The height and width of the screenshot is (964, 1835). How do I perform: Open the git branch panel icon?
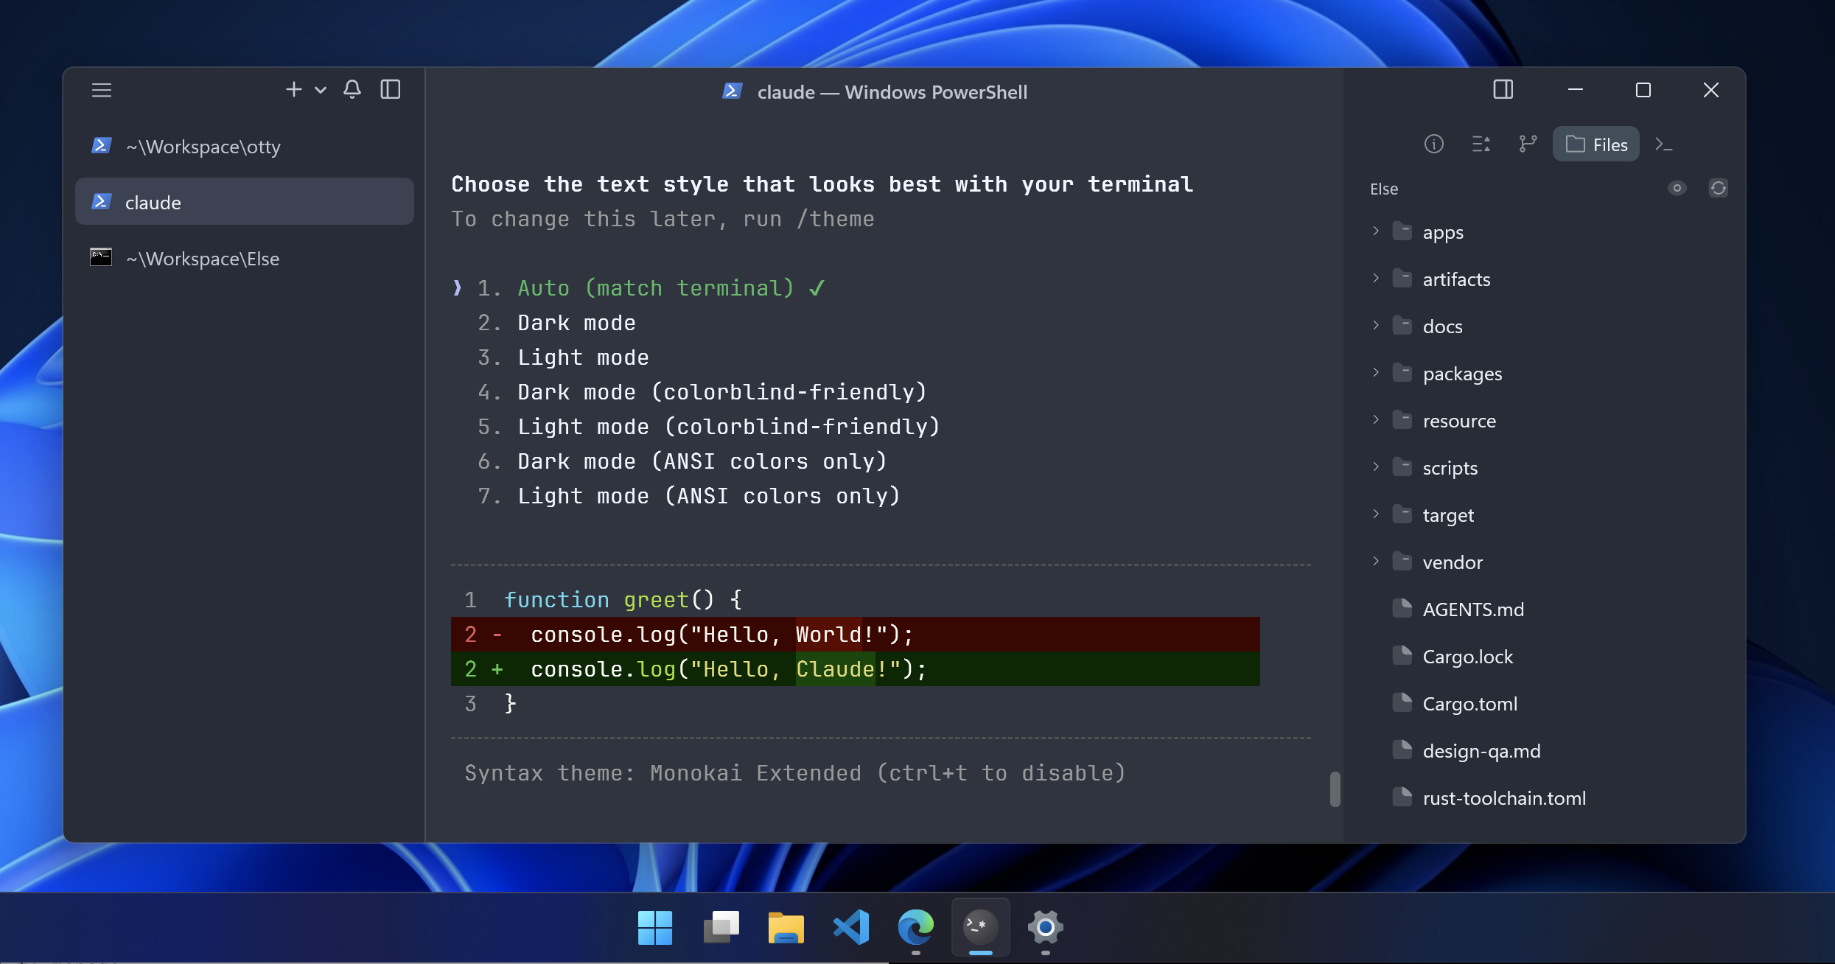coord(1528,144)
